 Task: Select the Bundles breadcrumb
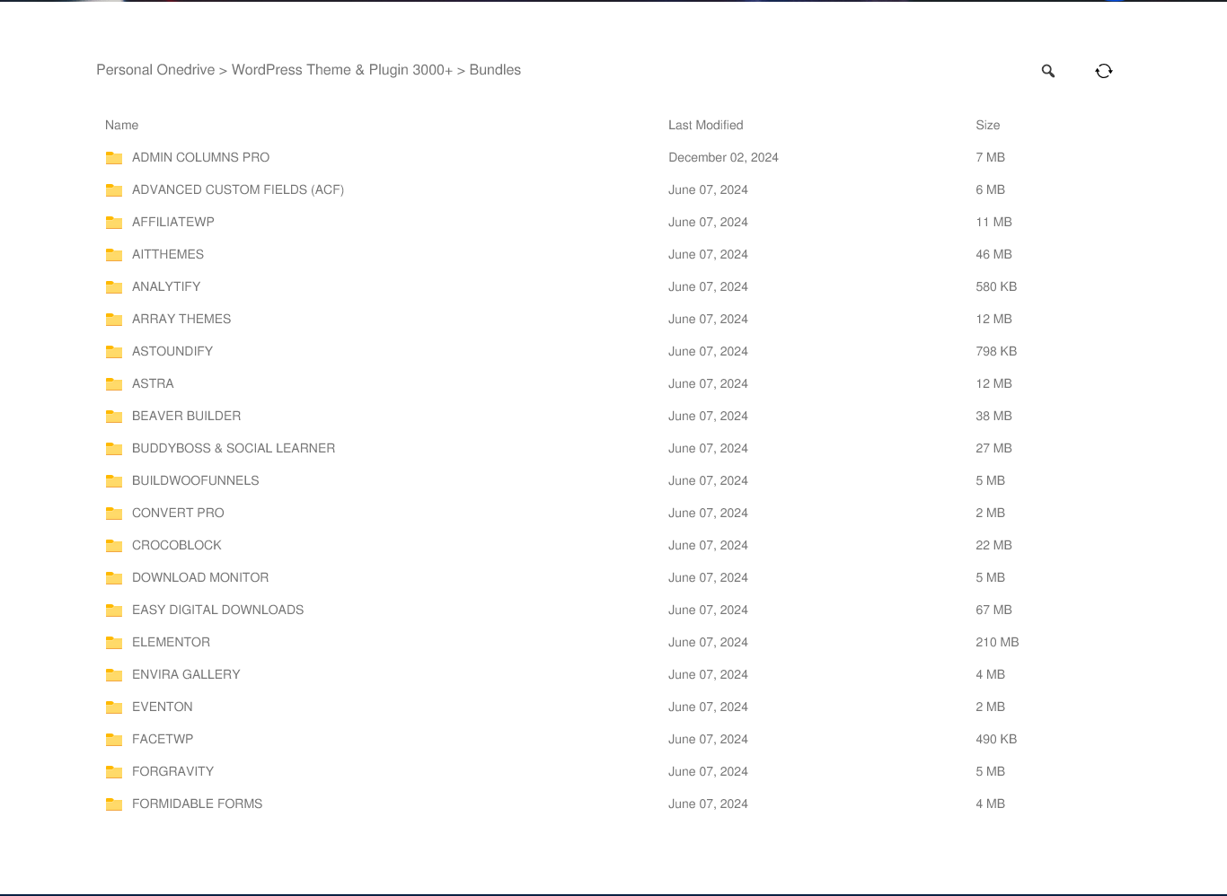point(495,70)
